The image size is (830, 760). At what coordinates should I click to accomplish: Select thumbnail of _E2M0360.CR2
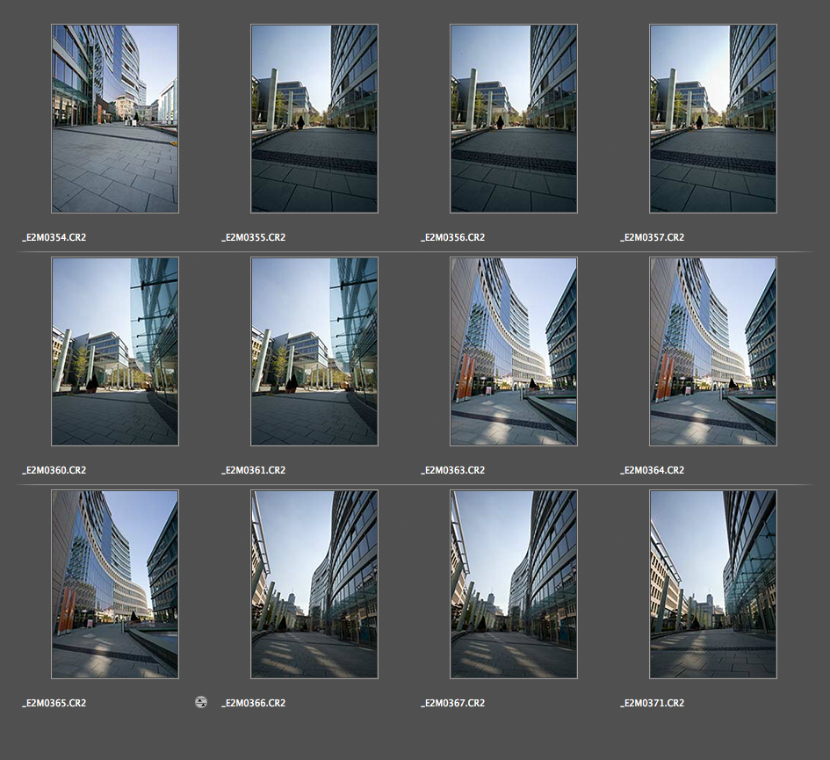coord(115,351)
